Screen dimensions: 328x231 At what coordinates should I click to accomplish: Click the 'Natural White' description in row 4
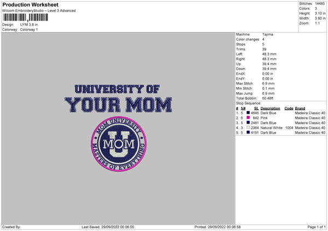272,128
